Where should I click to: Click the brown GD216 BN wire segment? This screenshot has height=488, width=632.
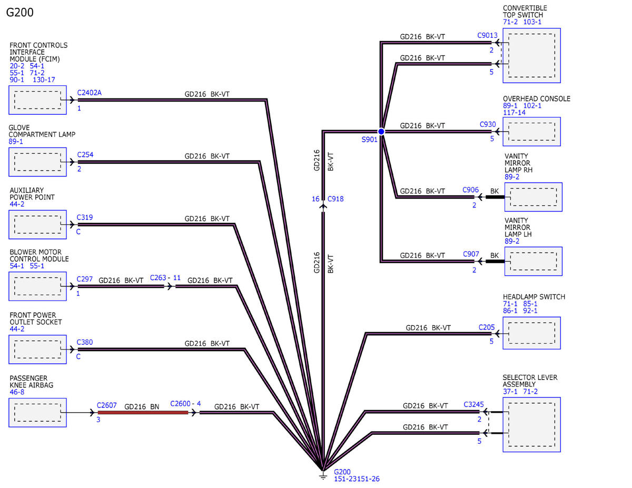tap(142, 413)
